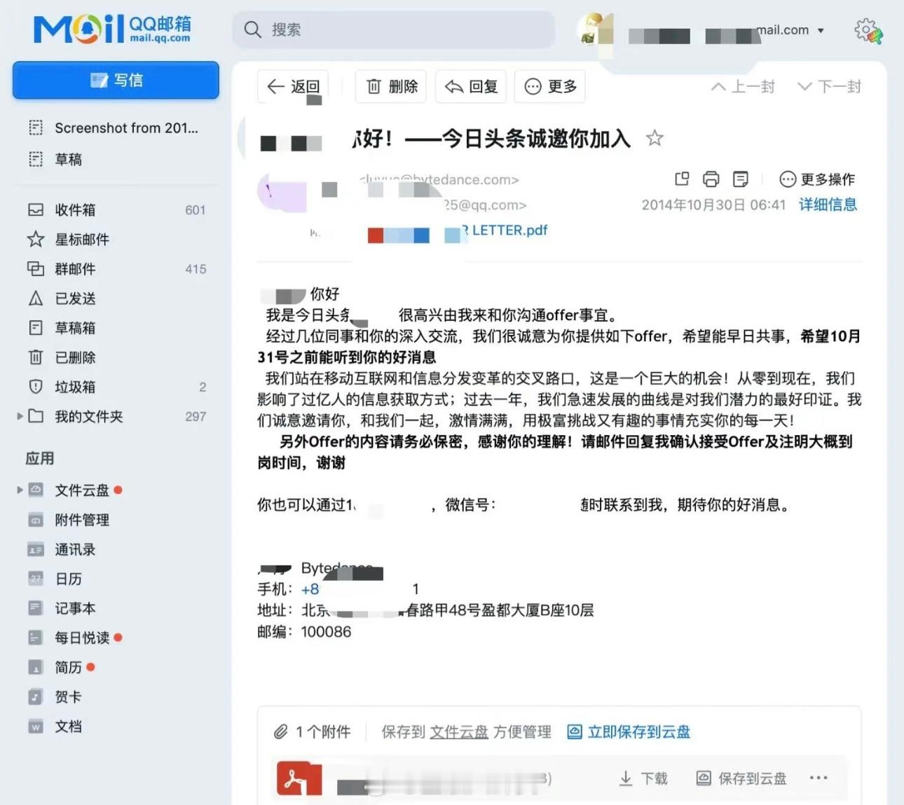Open draft Screenshot from 201...
The width and height of the screenshot is (904, 805).
(x=116, y=128)
